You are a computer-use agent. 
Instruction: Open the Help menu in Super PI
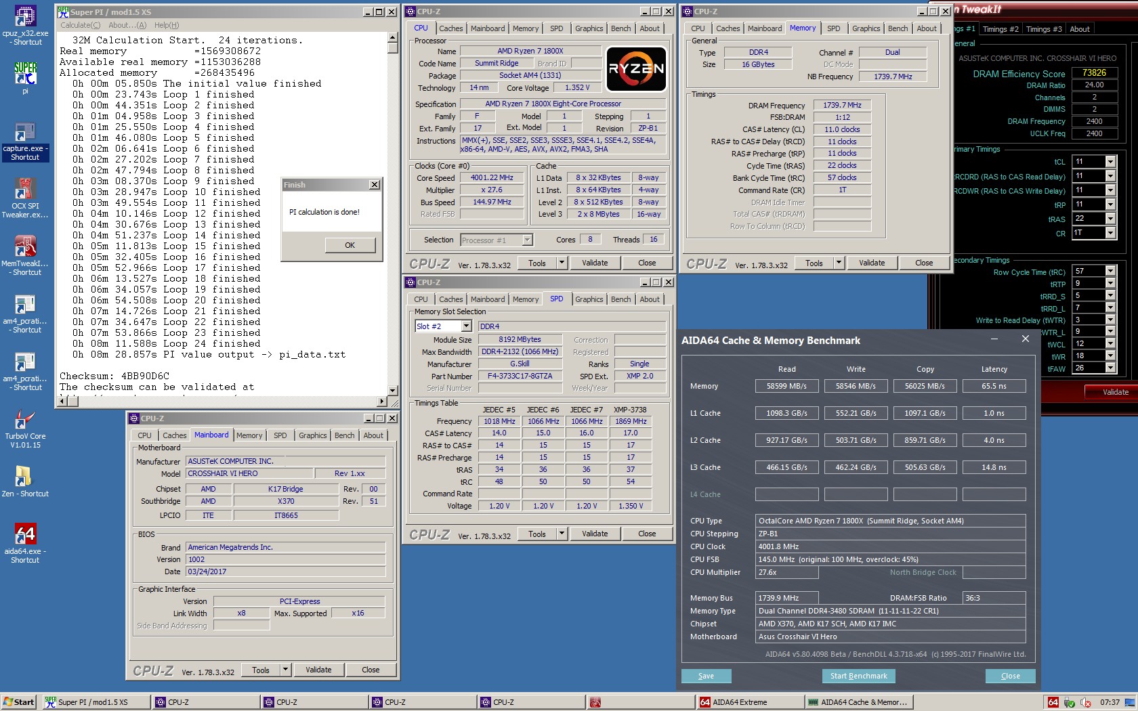click(167, 25)
